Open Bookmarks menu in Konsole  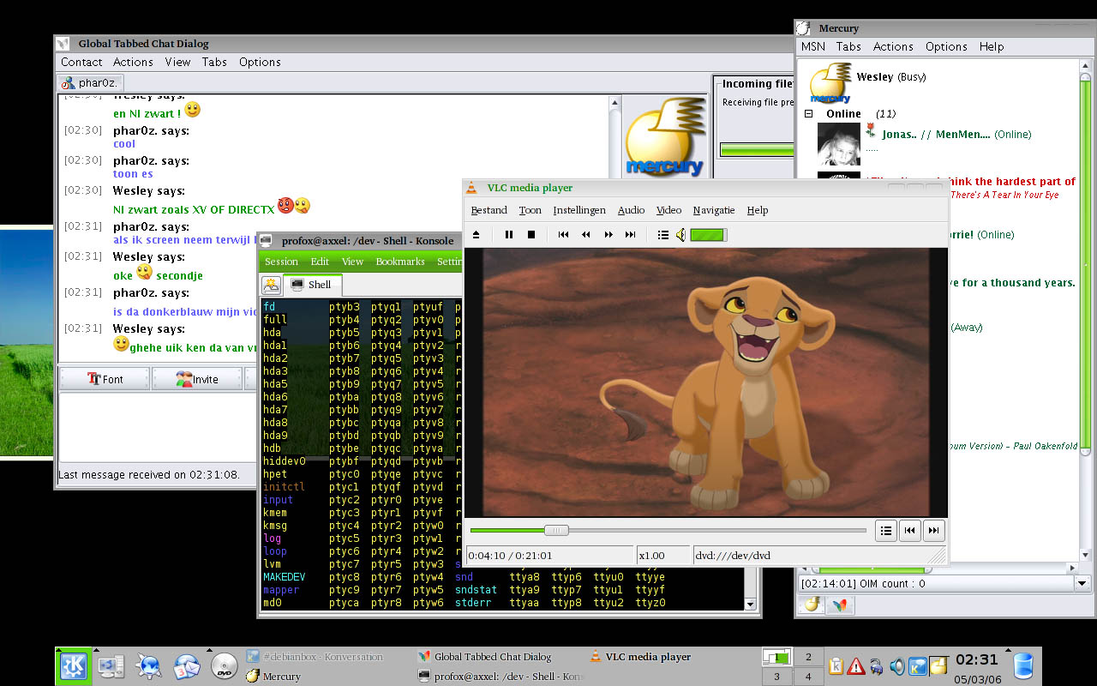pyautogui.click(x=400, y=262)
